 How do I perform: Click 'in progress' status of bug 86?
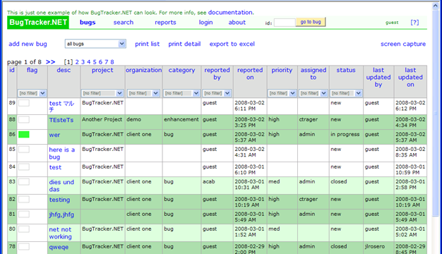point(345,134)
